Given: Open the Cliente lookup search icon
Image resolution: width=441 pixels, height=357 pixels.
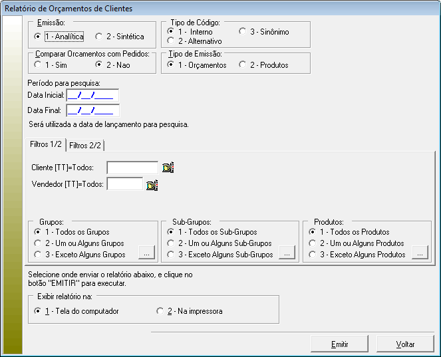Looking at the screenshot, I should tap(168, 168).
